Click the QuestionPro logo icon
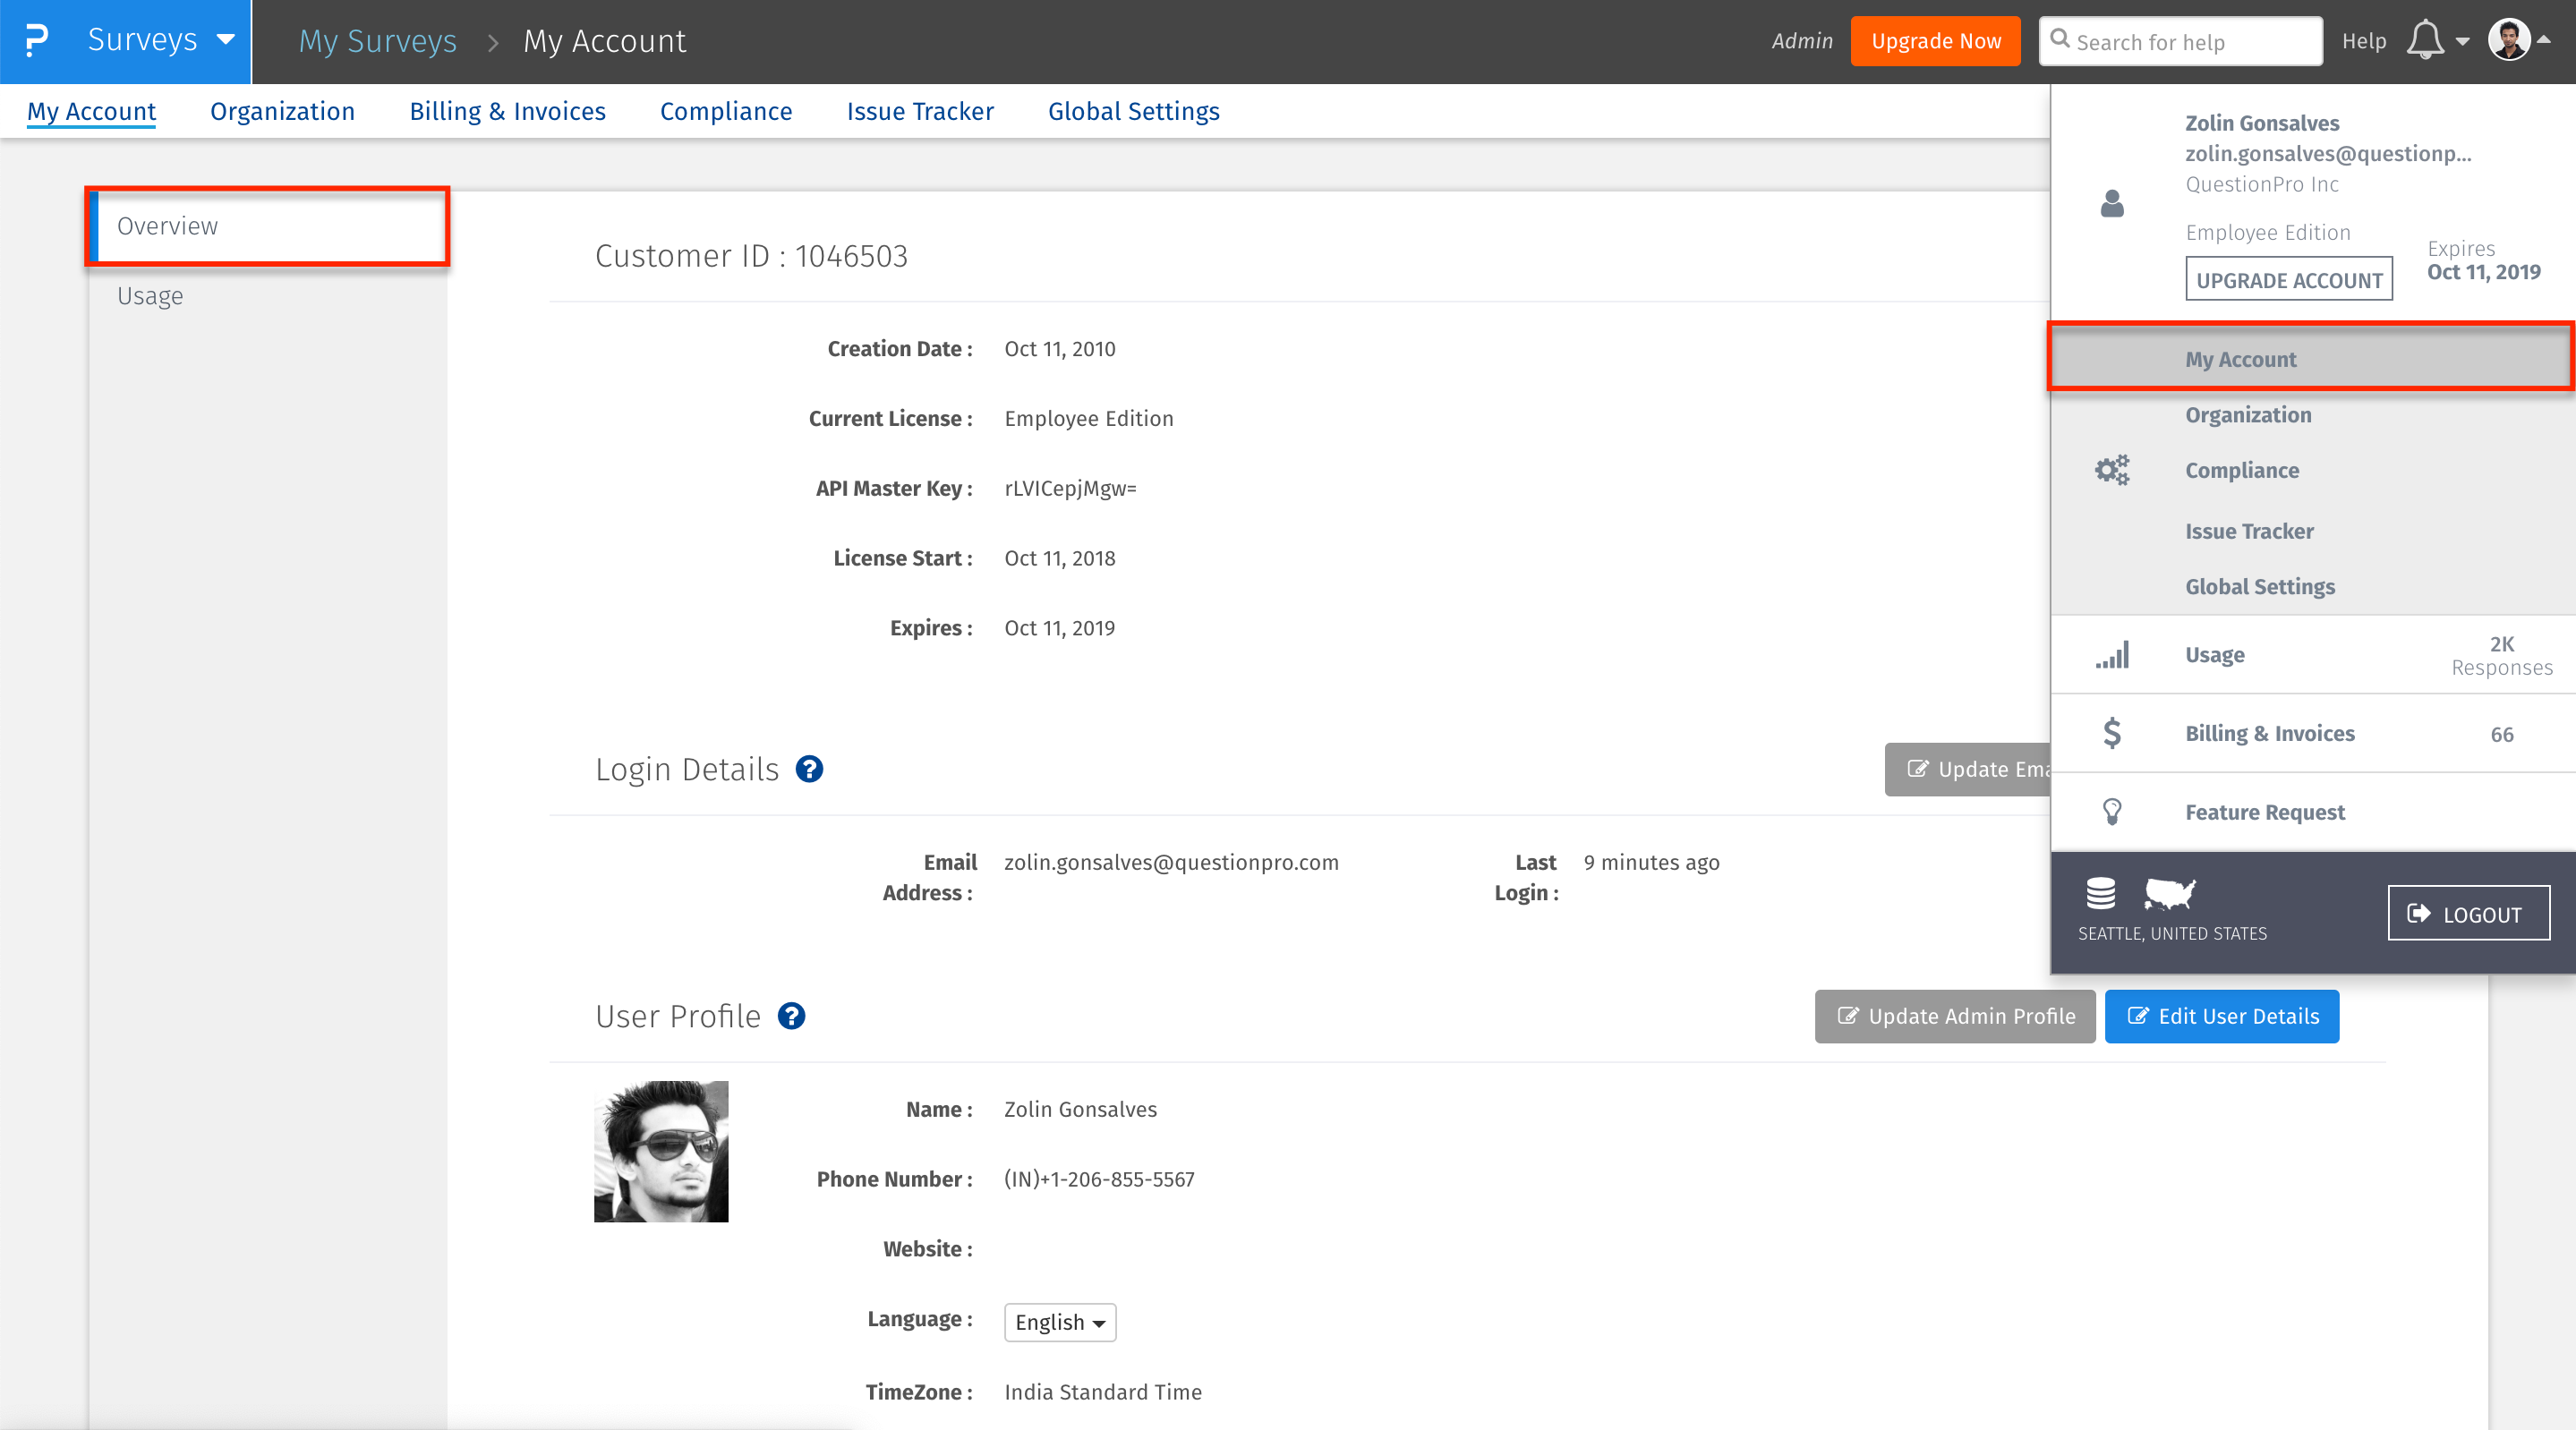 coord(36,40)
